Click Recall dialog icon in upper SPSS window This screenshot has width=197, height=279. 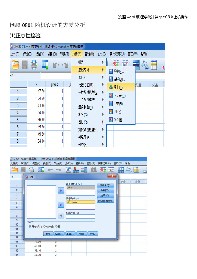[x=45, y=65]
